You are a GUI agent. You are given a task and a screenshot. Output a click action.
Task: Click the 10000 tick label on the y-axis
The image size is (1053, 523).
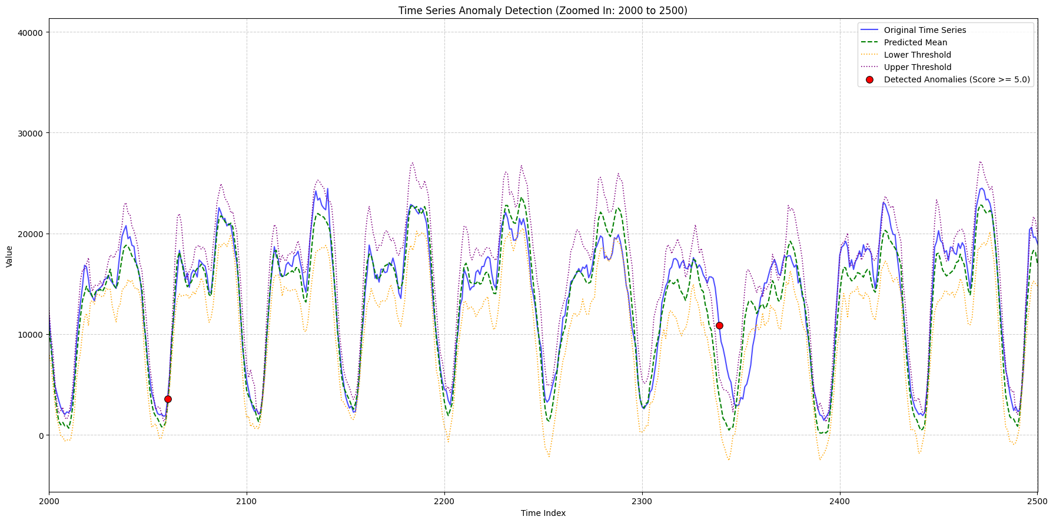(31, 335)
